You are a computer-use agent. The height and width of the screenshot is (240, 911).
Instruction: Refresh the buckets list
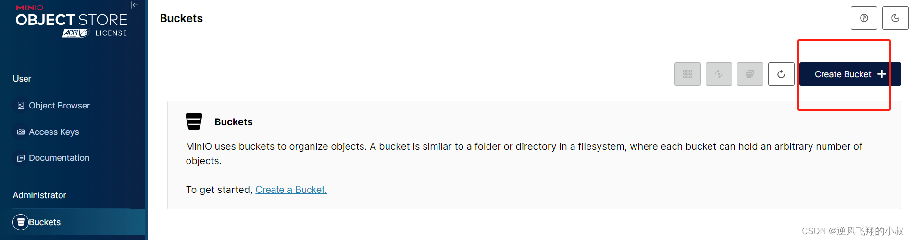[781, 74]
